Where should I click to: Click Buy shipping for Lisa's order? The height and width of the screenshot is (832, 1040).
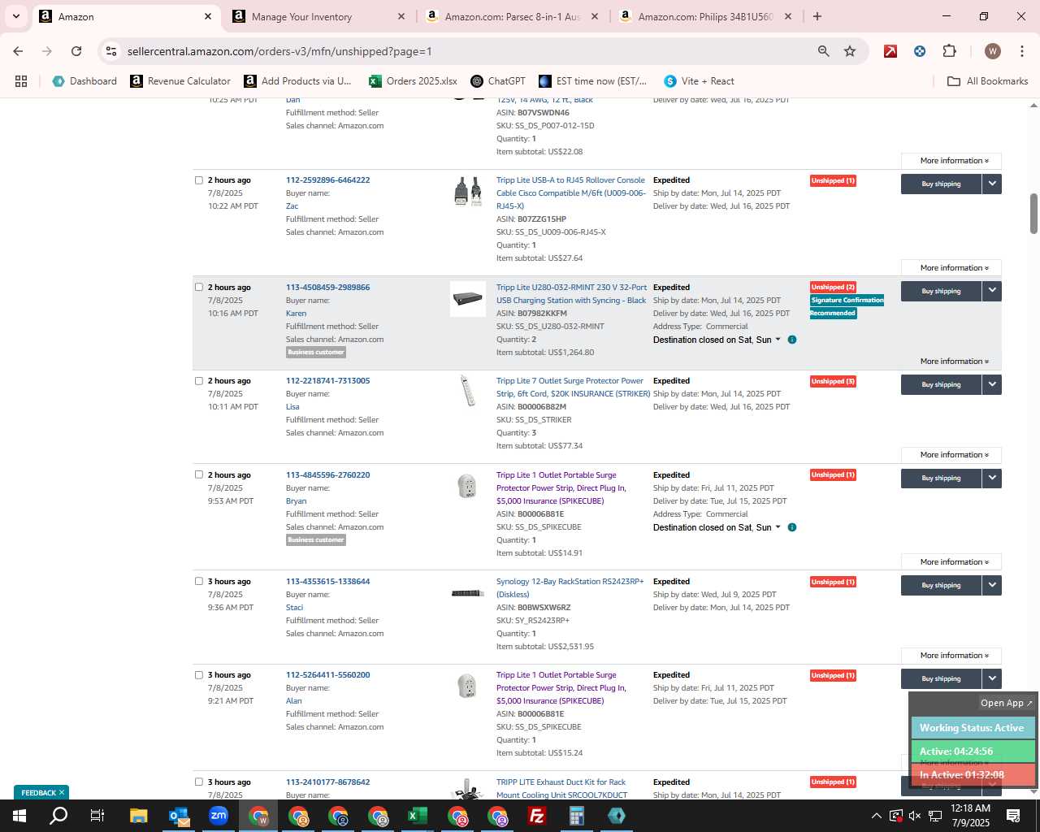click(941, 384)
